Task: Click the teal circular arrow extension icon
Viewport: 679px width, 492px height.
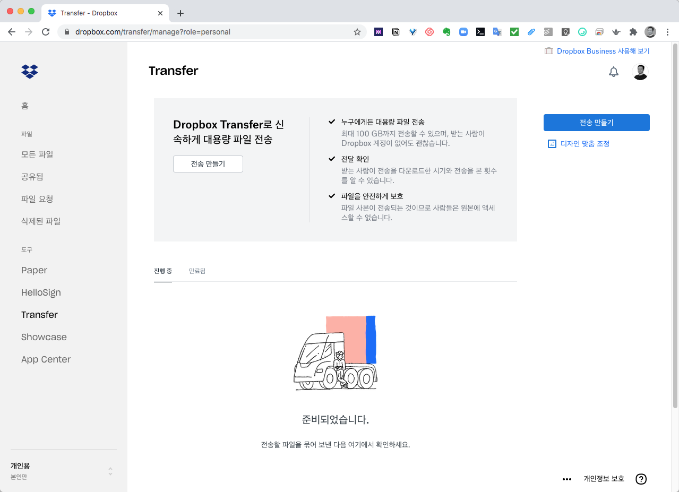Action: point(582,32)
